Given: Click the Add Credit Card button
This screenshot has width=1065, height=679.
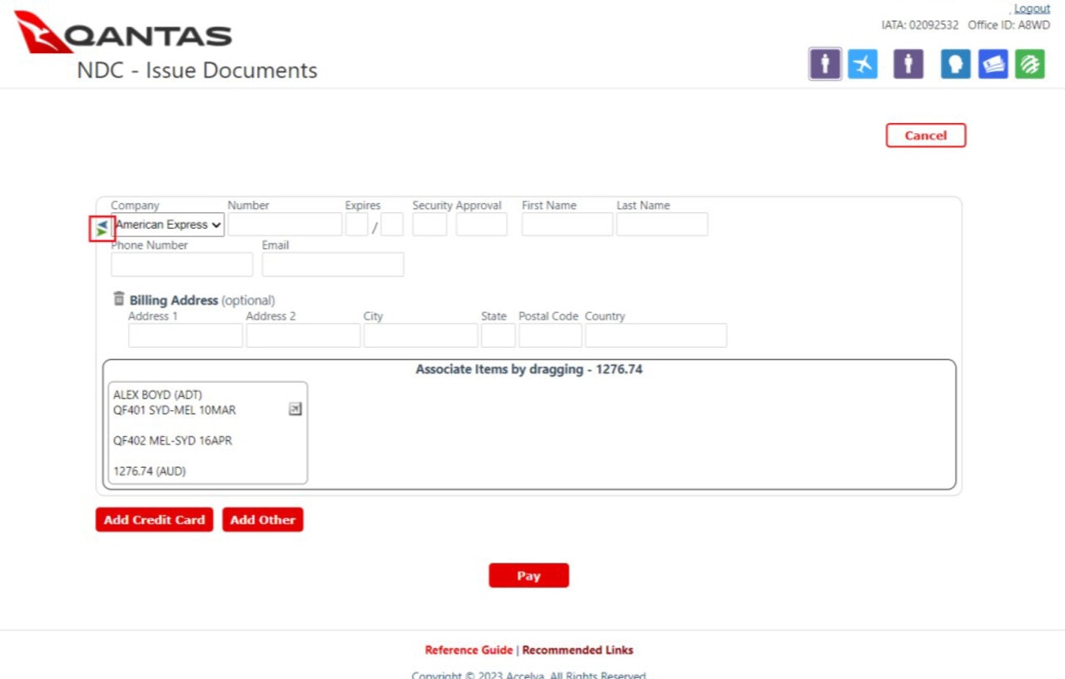Looking at the screenshot, I should 155,519.
